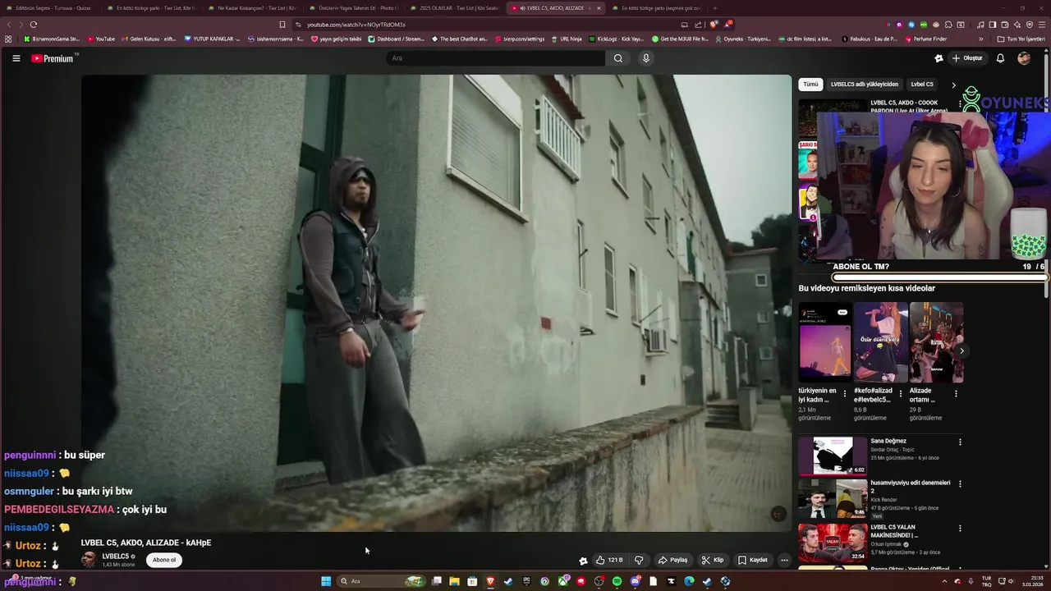Viewport: 1051px width, 591px height.
Task: Open the LVBELC5 channel avatar
Action: point(88,560)
